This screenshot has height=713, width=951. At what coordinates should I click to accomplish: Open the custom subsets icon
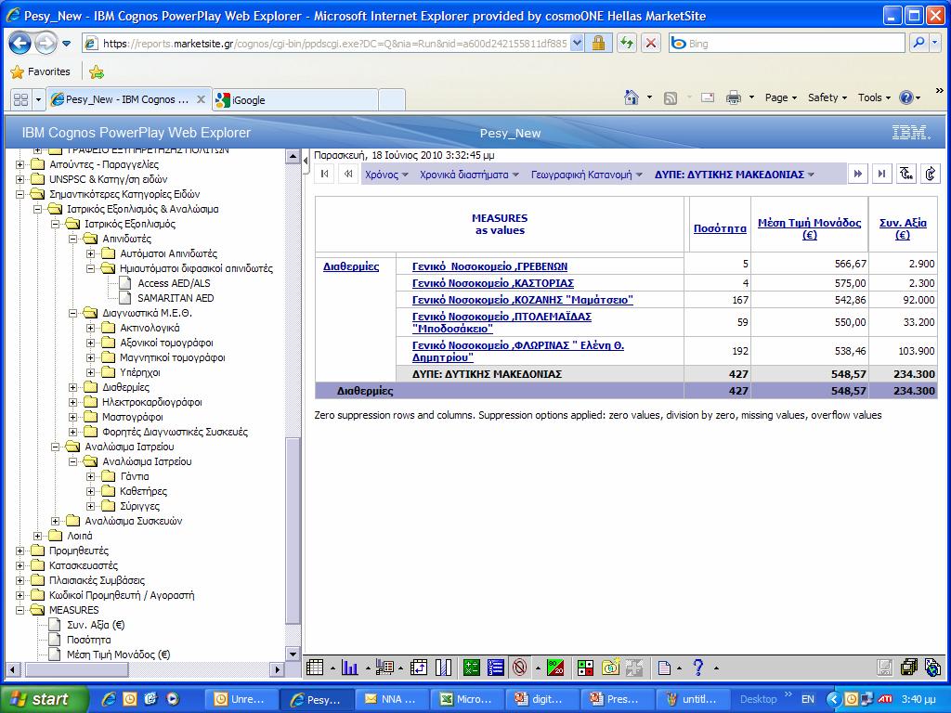point(610,668)
